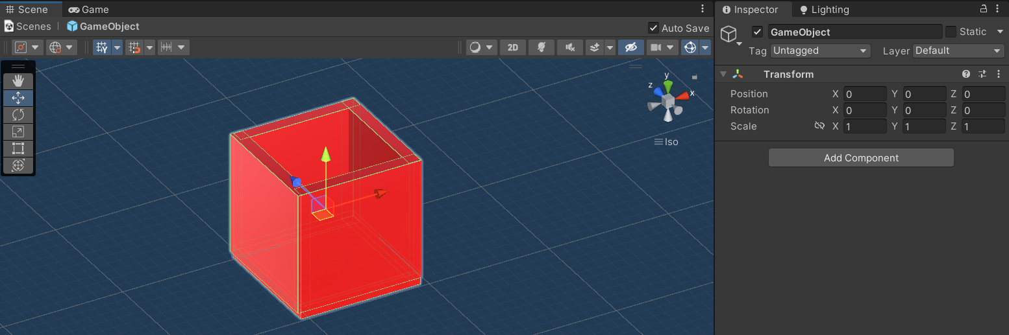The height and width of the screenshot is (335, 1009).
Task: Select the combined Transform tool
Action: click(x=18, y=165)
